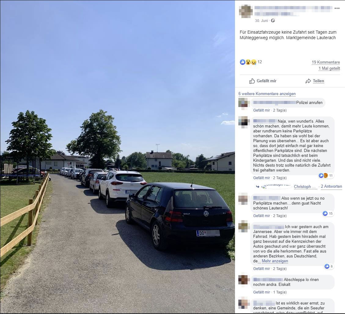Like the 'Abschleppa lo rinen' comment
345x314 pixels.
pos(261,292)
